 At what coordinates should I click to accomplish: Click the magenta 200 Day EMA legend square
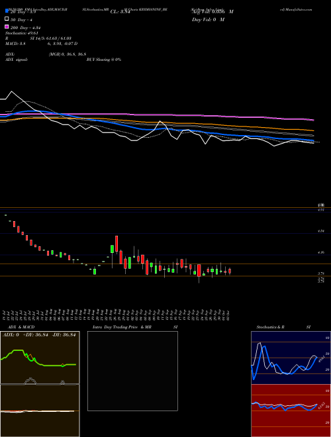click(7, 27)
